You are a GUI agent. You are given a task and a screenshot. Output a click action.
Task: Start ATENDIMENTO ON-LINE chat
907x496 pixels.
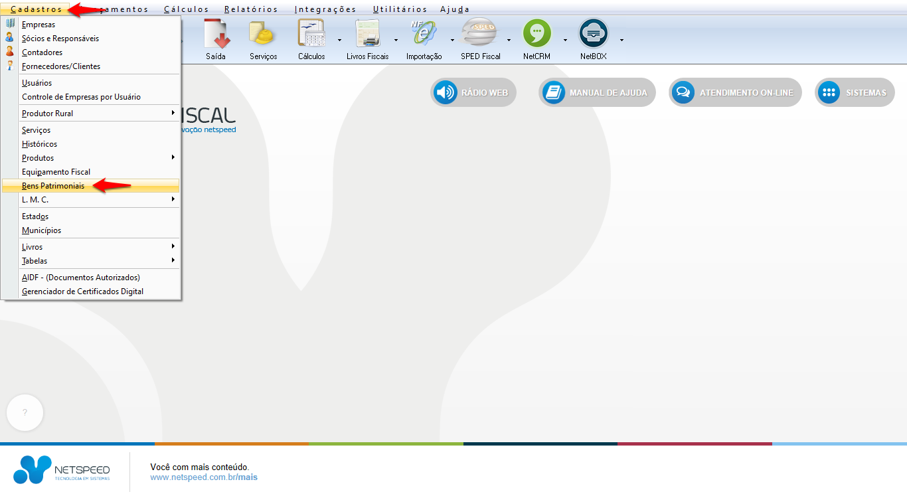[x=735, y=93]
